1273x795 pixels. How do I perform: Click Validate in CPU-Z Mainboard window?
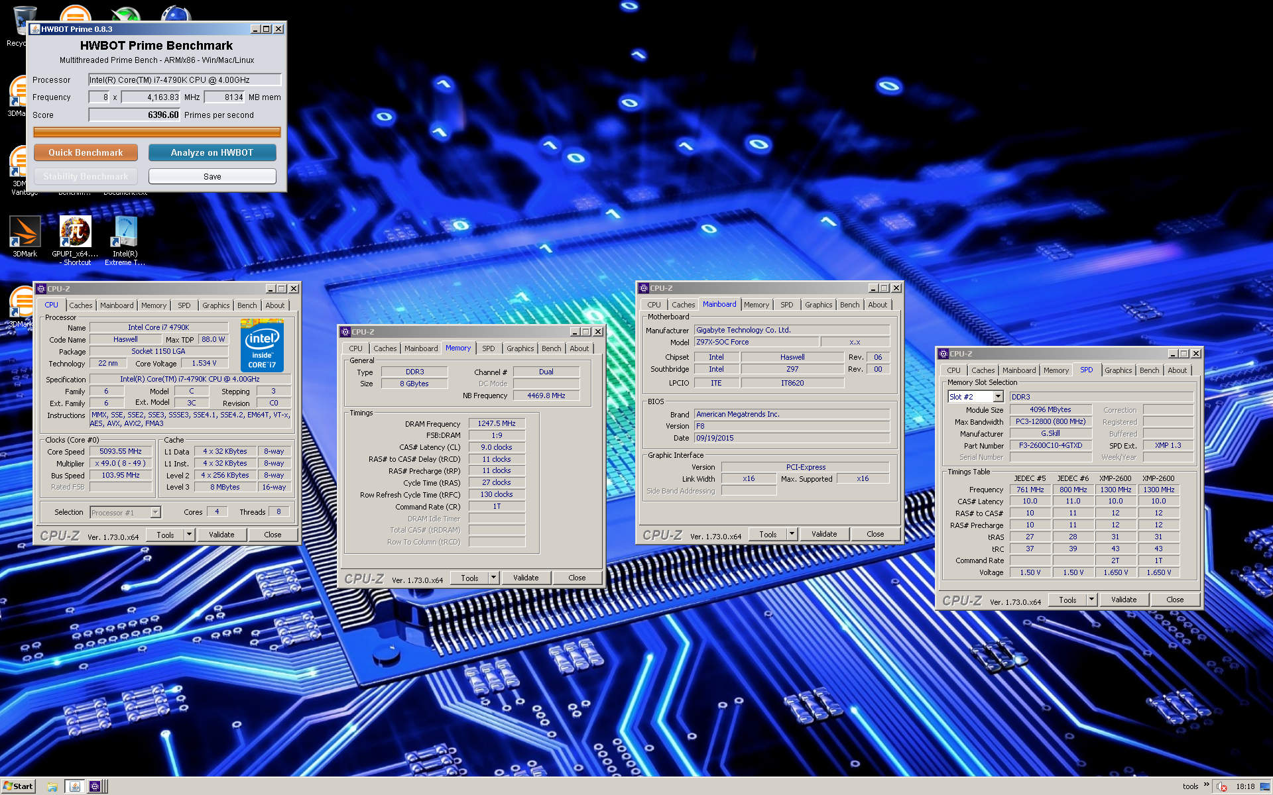(824, 534)
